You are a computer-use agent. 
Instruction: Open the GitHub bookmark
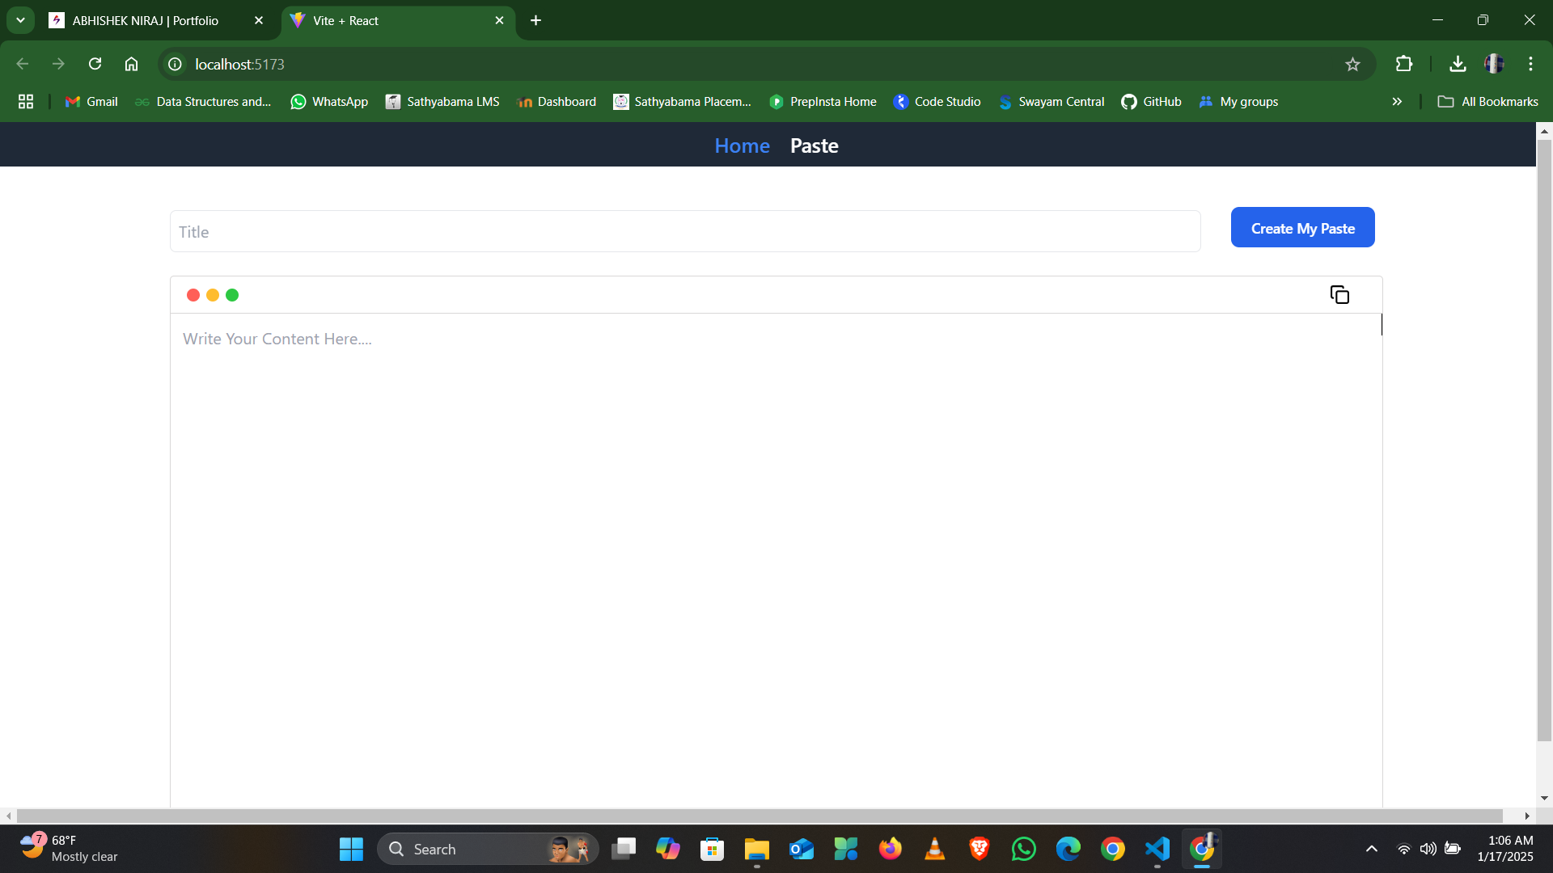(x=1151, y=102)
